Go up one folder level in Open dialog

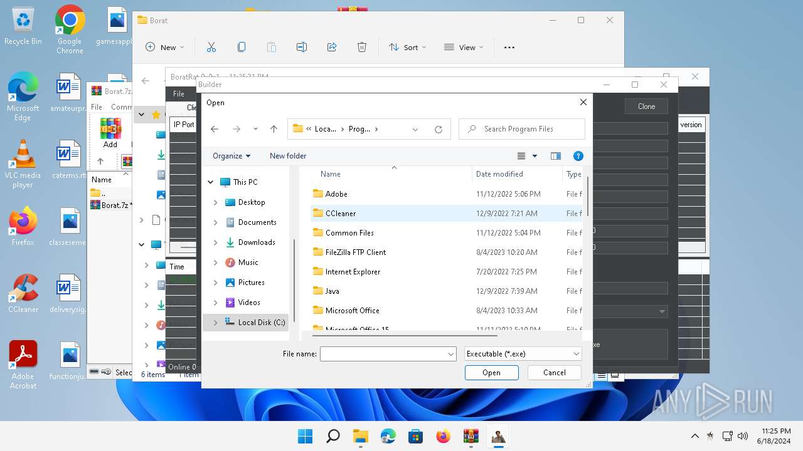click(x=274, y=129)
